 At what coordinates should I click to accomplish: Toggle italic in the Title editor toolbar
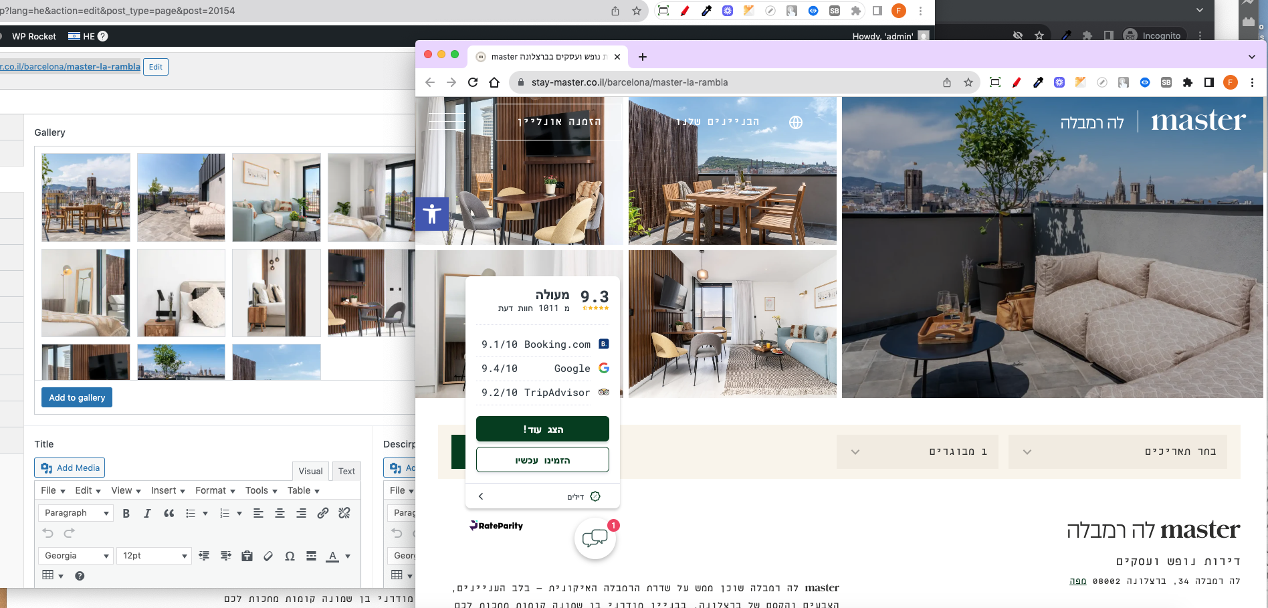point(147,513)
